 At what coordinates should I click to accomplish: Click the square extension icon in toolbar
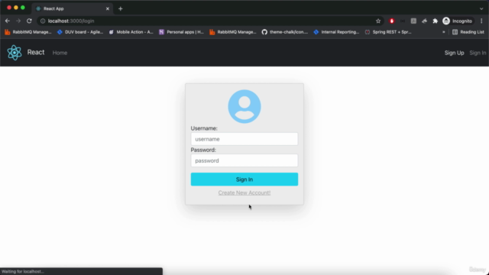413,21
